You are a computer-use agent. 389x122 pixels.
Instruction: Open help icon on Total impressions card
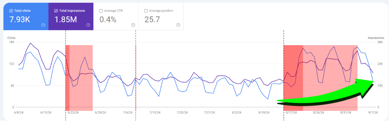(x=88, y=25)
